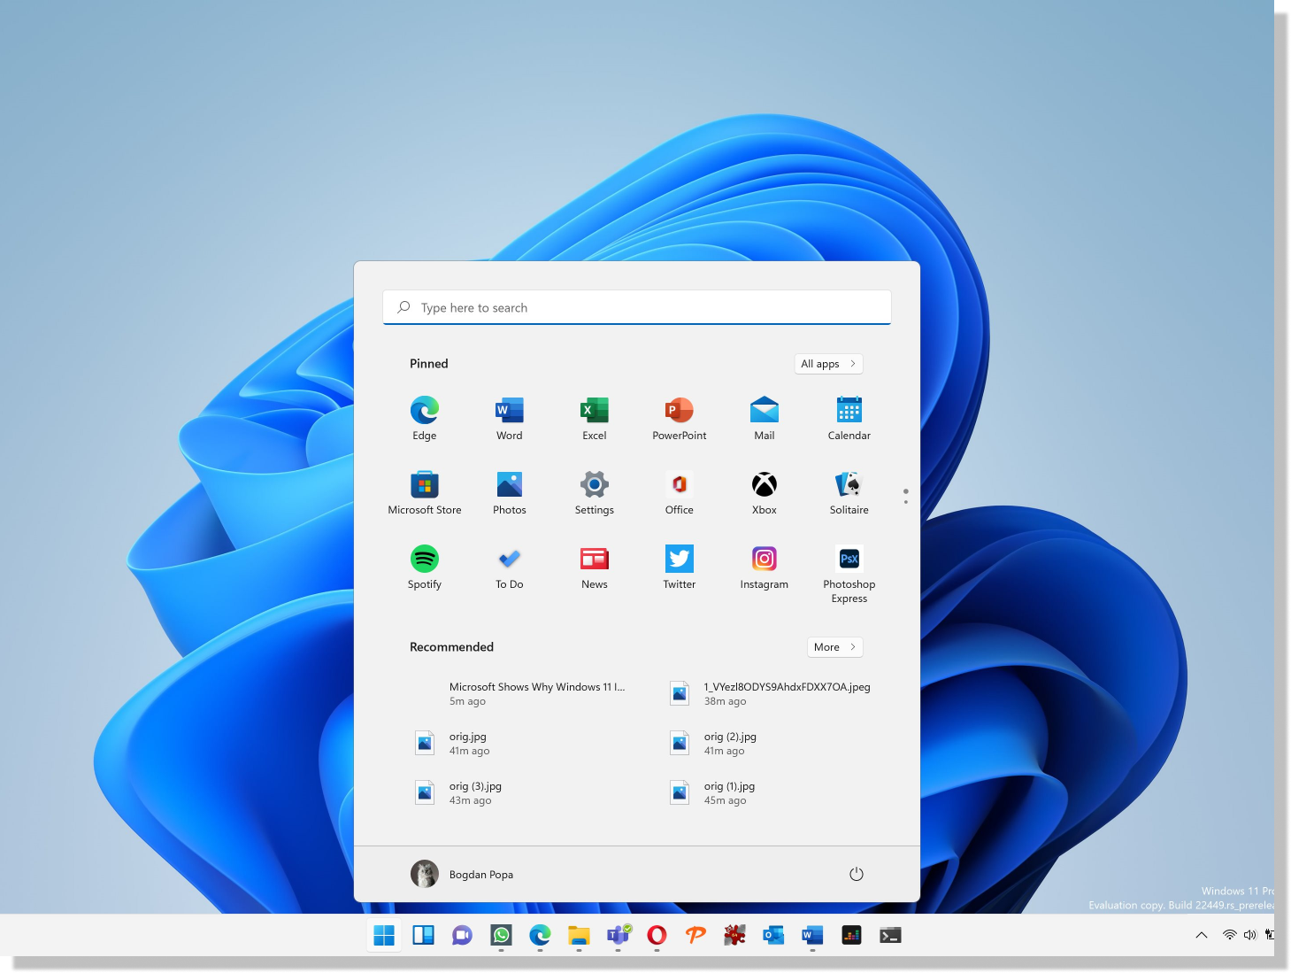Click the volume speaker tray icon
This screenshot has height=973, width=1291.
(1249, 935)
